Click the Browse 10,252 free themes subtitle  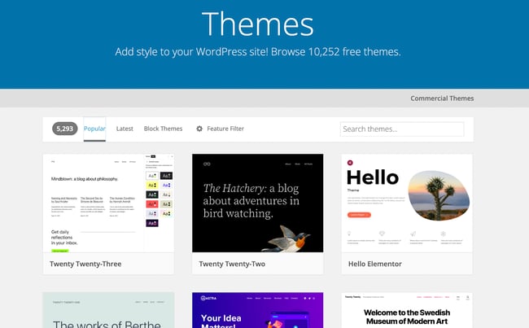(258, 51)
